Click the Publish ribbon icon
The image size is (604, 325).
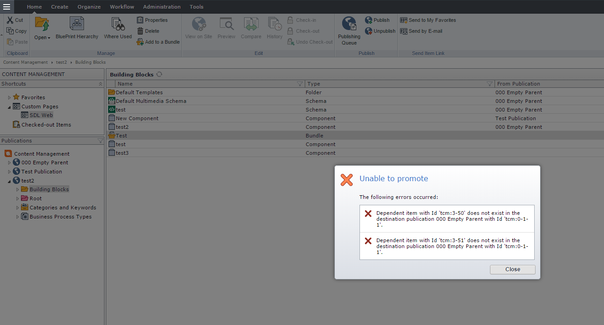tap(369, 20)
